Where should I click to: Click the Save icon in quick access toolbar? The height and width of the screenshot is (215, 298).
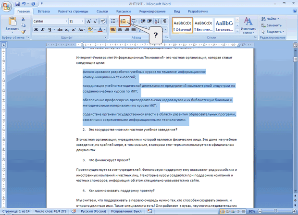[17, 4]
